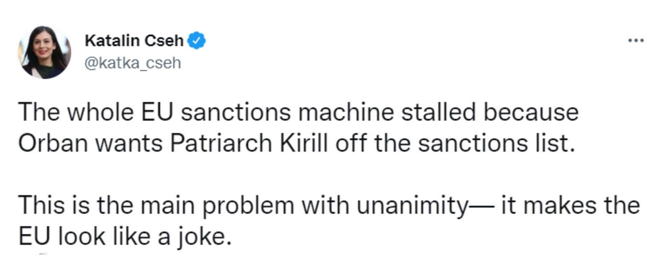Open the Katalin Cseh display name link

134,40
